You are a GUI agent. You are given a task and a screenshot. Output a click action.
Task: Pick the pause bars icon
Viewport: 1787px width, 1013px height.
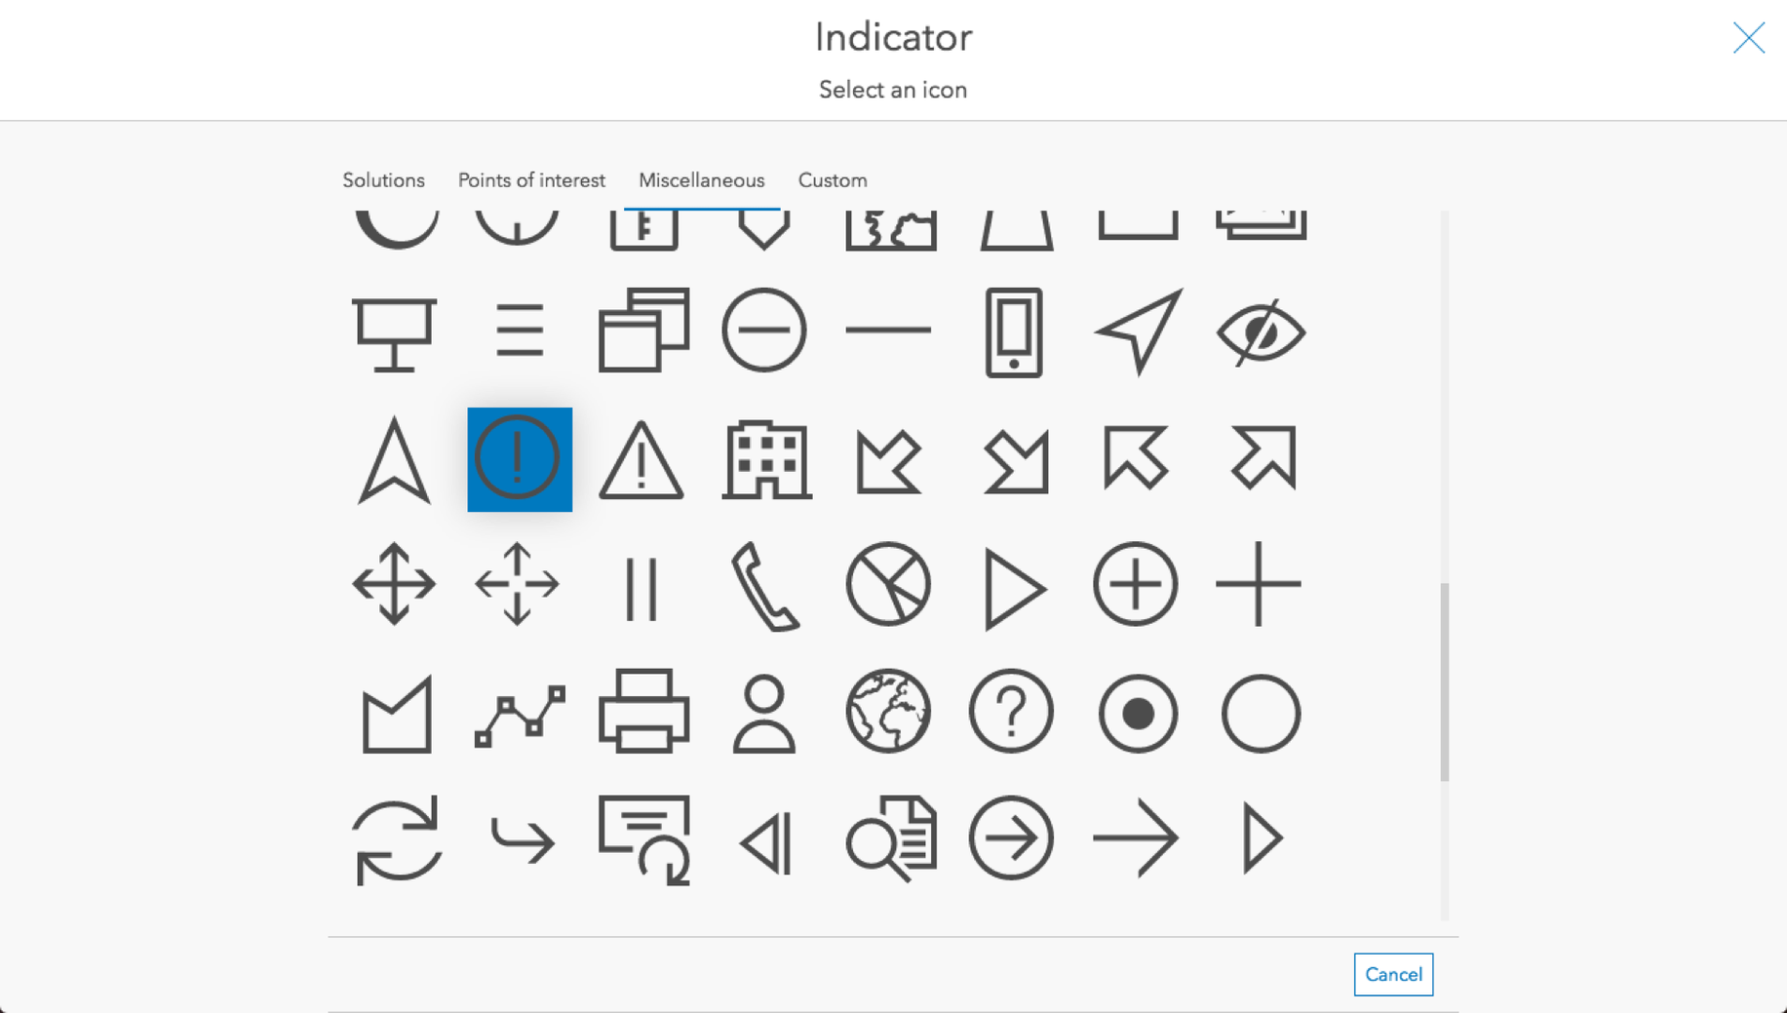point(642,589)
